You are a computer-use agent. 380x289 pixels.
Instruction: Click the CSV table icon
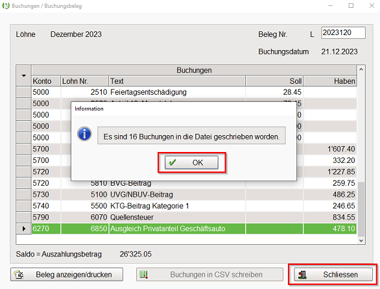click(144, 275)
